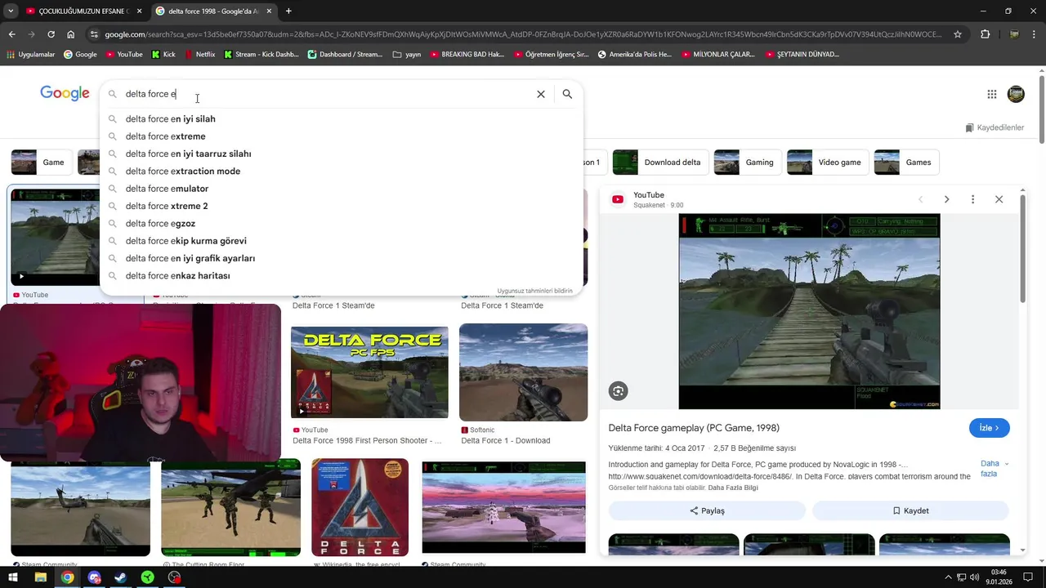This screenshot has height=588, width=1046.
Task: Select suggestion 'delta force ekip kurma görevi'
Action: coord(342,241)
